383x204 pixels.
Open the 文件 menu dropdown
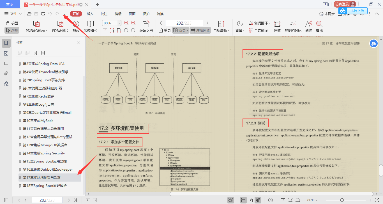pyautogui.click(x=13, y=14)
